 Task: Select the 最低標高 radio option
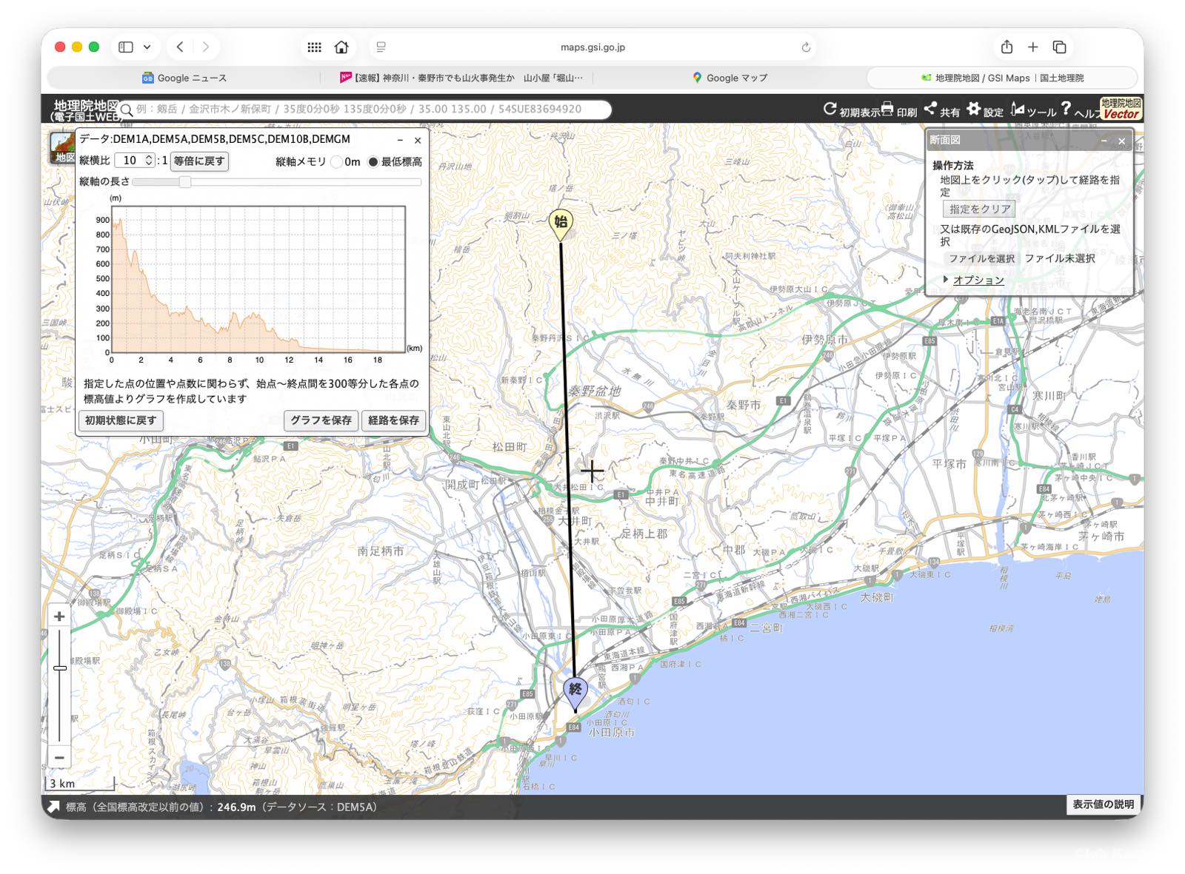pos(373,162)
